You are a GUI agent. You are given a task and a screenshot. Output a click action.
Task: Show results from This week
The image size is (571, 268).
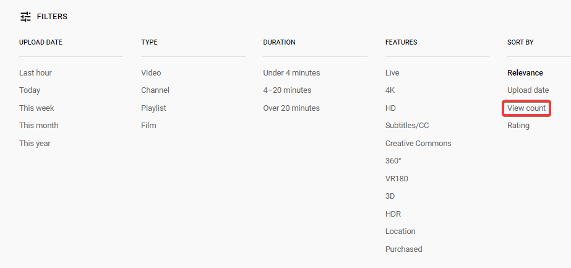(x=36, y=108)
